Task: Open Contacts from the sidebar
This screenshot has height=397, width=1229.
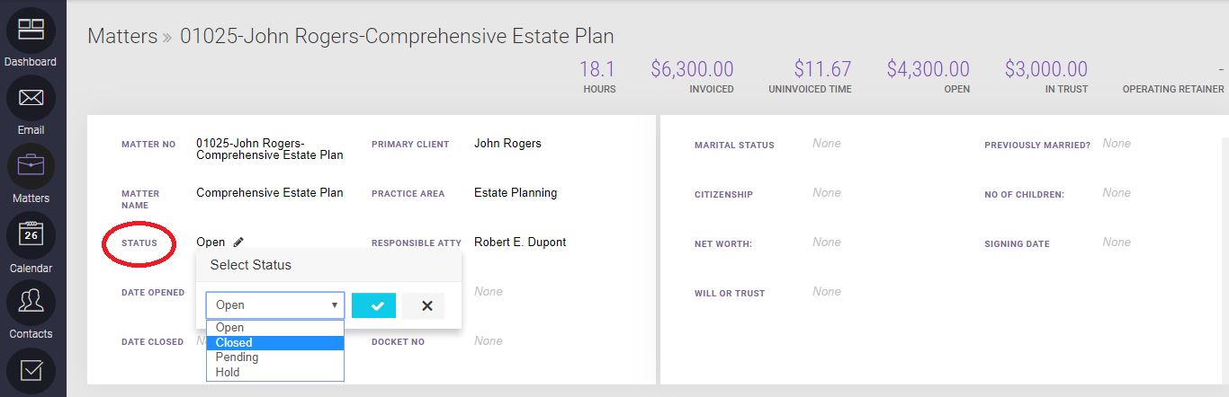Action: pyautogui.click(x=31, y=304)
